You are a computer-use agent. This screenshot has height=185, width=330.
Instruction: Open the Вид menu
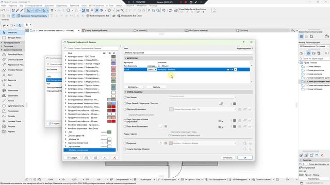click(21, 6)
